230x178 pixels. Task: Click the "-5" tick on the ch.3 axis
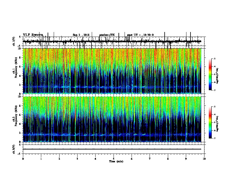(20, 154)
